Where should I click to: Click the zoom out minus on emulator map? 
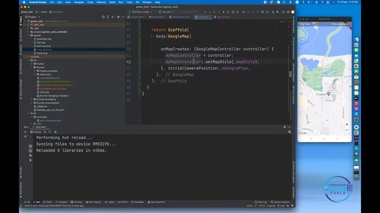347,130
